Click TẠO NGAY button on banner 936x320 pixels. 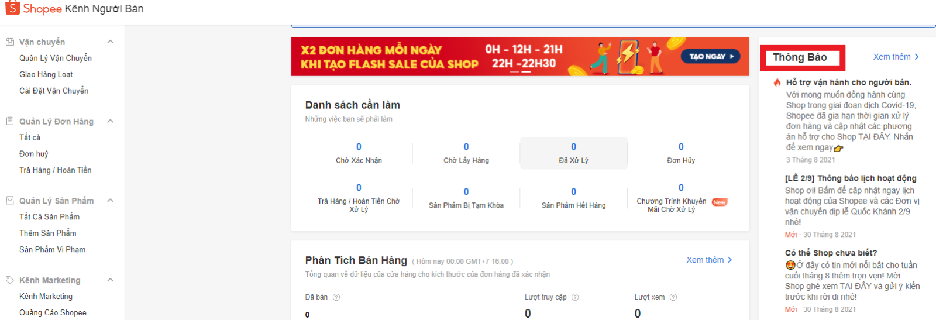point(711,56)
